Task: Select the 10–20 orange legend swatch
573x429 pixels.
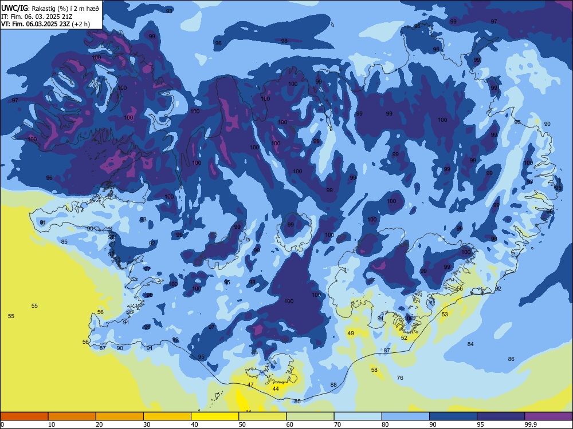Action: 72,416
